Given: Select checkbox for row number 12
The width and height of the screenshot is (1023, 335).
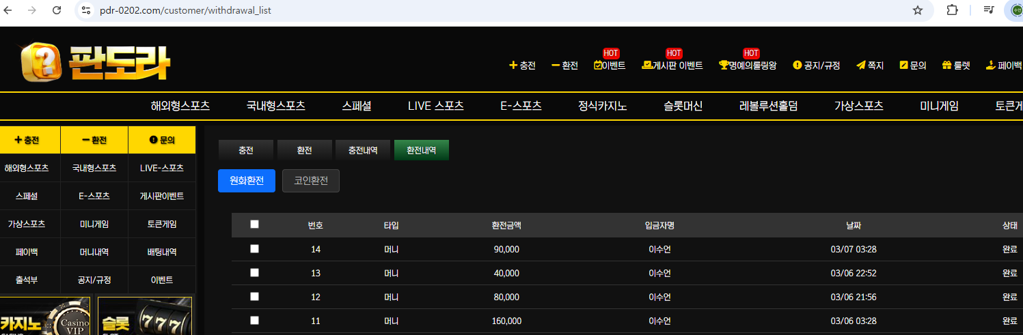Looking at the screenshot, I should tap(255, 297).
